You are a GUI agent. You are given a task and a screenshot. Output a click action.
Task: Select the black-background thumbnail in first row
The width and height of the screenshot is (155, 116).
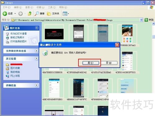[54, 34]
